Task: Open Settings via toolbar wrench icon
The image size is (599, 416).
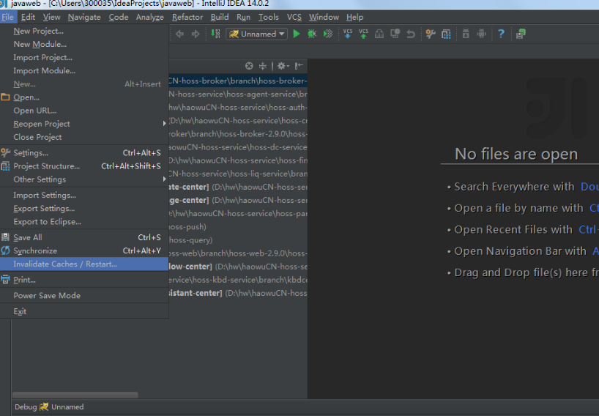Action: 431,34
